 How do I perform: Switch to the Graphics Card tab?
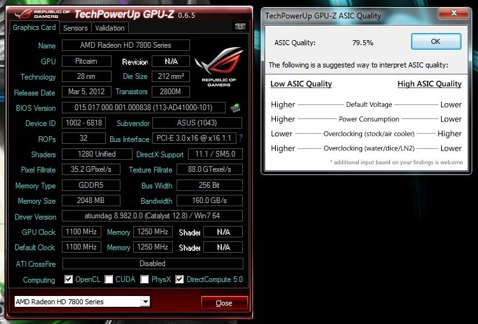34,27
